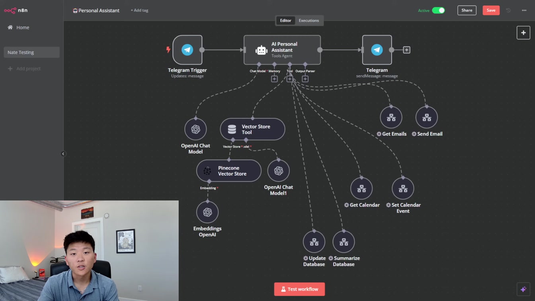Select the Pinecone Vector Store node
Image resolution: width=535 pixels, height=301 pixels.
pyautogui.click(x=229, y=171)
